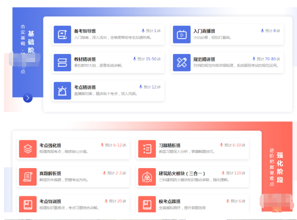Open the 备考指导班 course title
The image size is (297, 220).
tap(85, 31)
